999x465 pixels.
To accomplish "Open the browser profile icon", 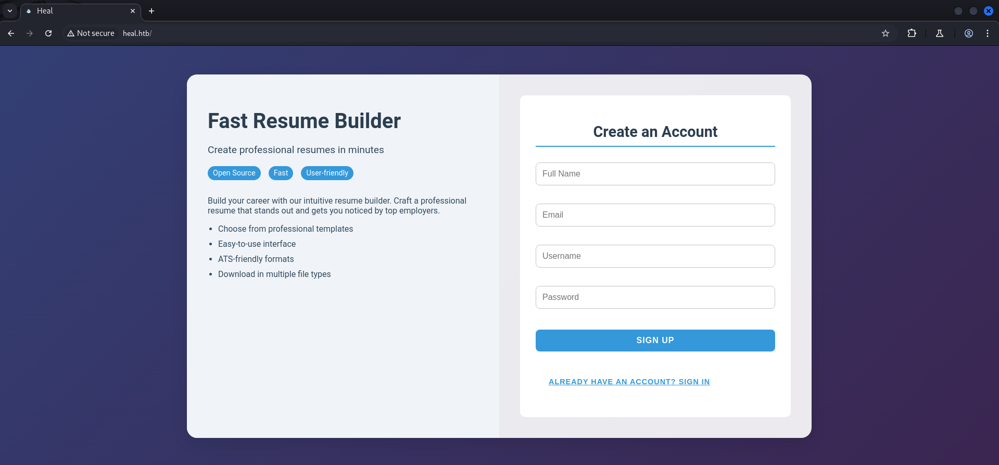I will tap(969, 33).
